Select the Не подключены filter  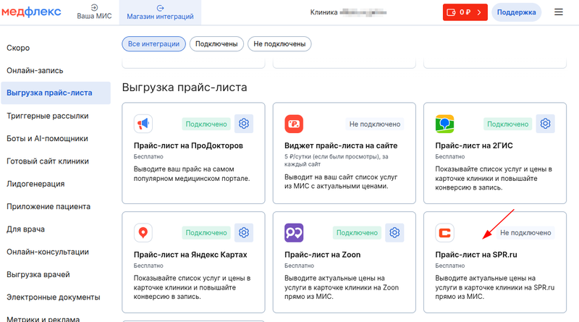(279, 44)
